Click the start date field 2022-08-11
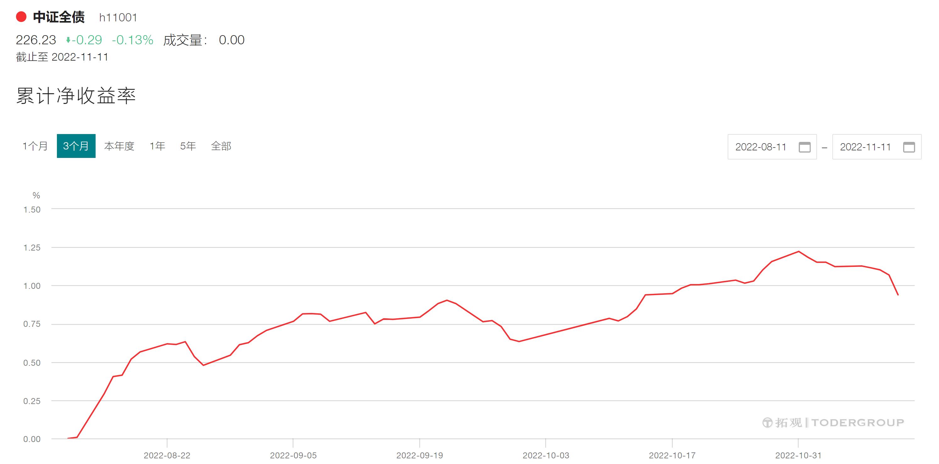This screenshot has height=464, width=939. 761,147
